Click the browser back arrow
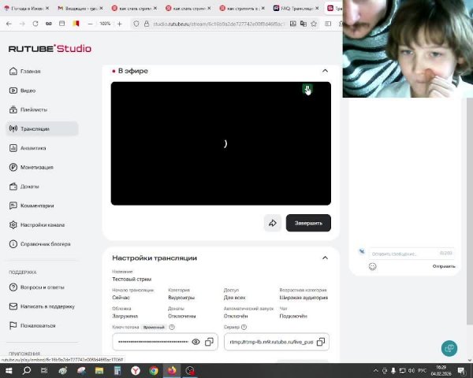473x378 pixels. [x=9, y=24]
